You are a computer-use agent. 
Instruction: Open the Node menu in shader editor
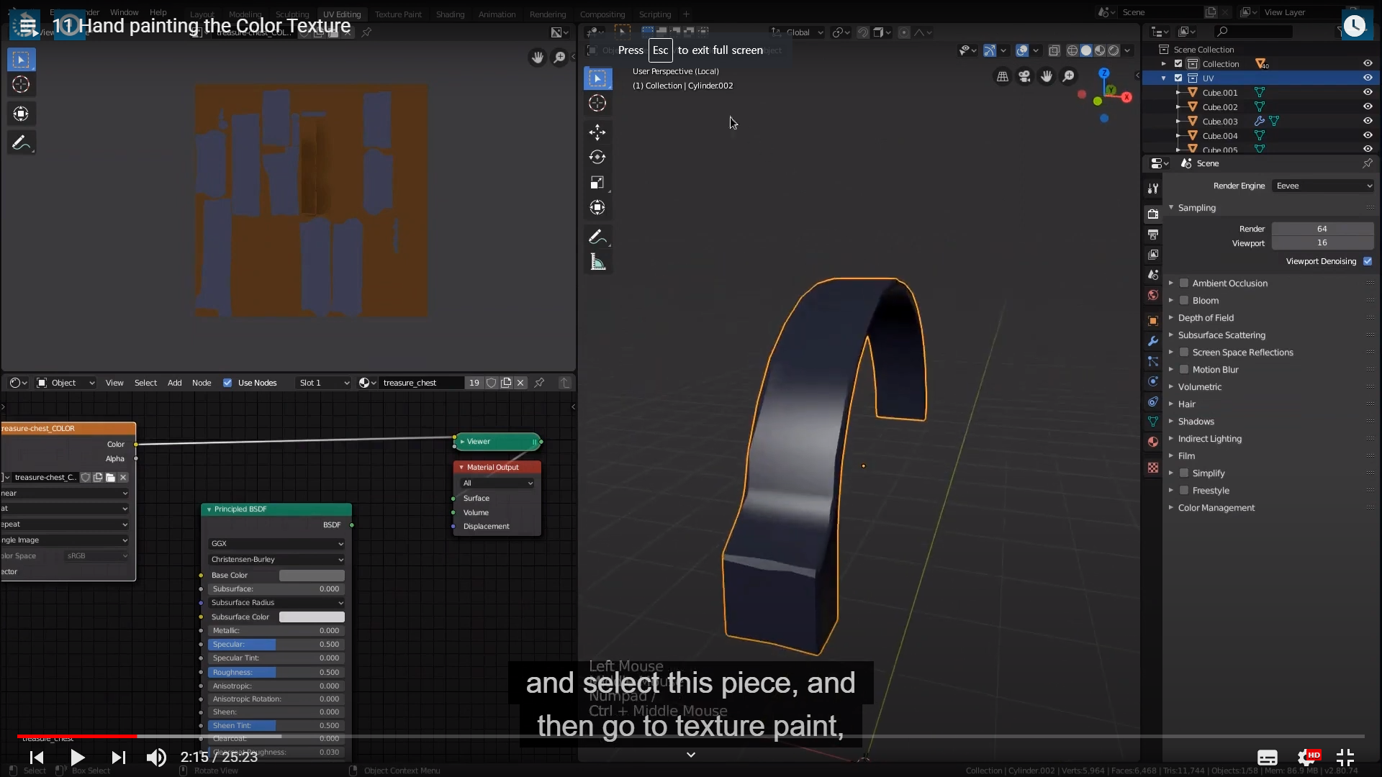coord(202,383)
